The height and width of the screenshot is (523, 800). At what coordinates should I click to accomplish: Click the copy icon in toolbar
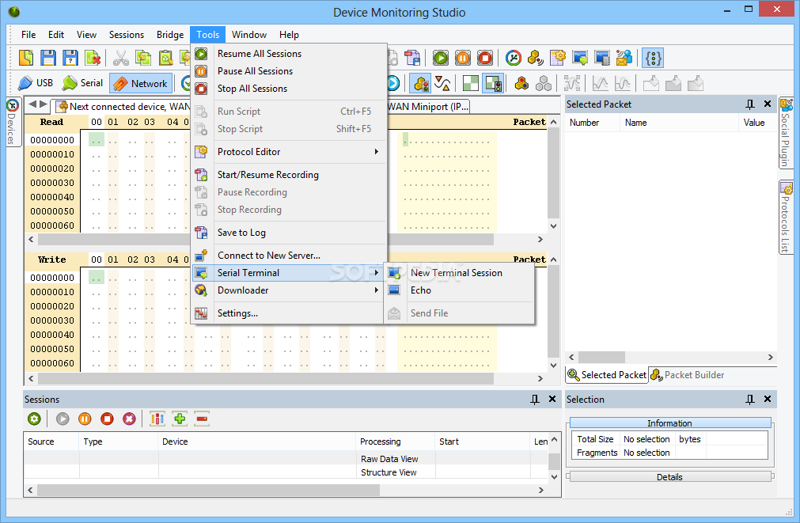pyautogui.click(x=143, y=58)
